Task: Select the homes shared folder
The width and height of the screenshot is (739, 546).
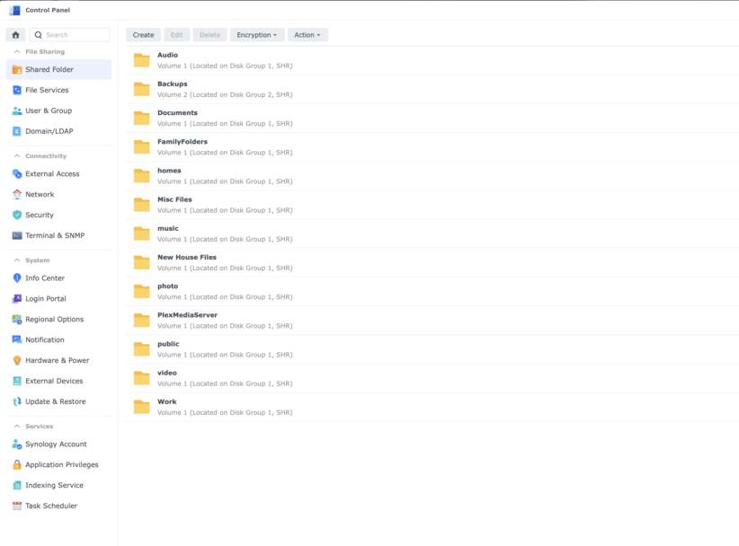Action: (432, 176)
